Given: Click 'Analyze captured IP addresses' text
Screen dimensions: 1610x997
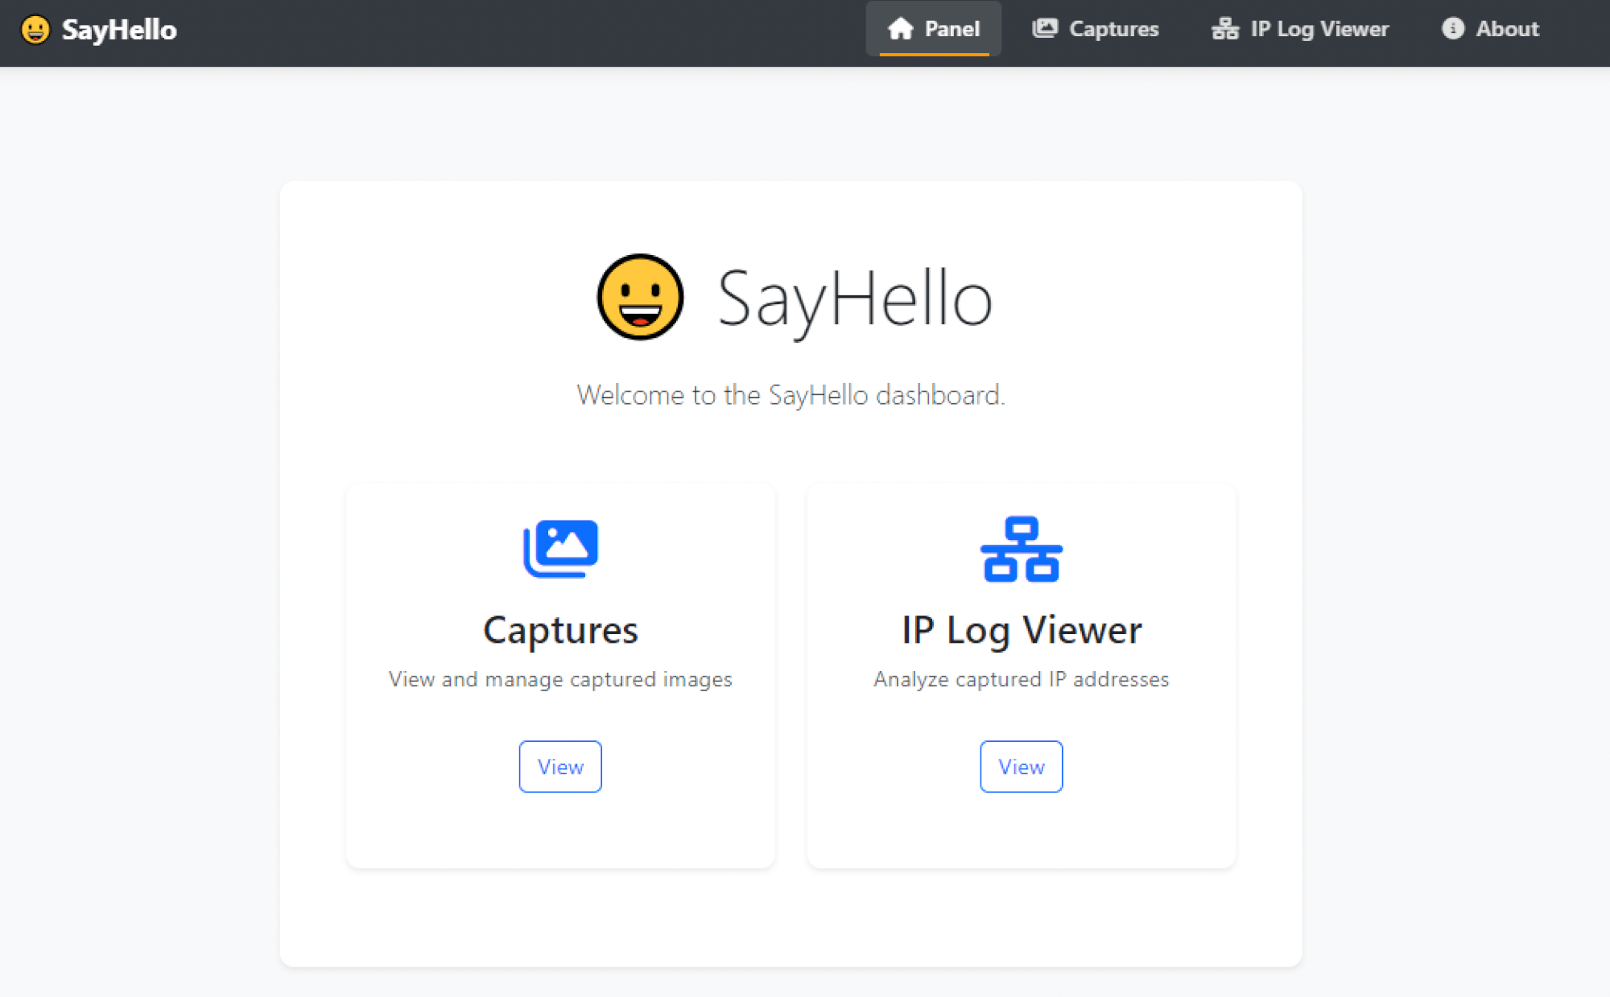Looking at the screenshot, I should tap(1022, 679).
